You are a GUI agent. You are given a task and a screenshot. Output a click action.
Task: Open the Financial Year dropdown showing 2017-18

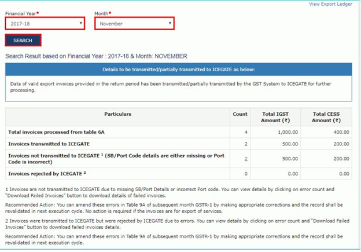click(45, 23)
